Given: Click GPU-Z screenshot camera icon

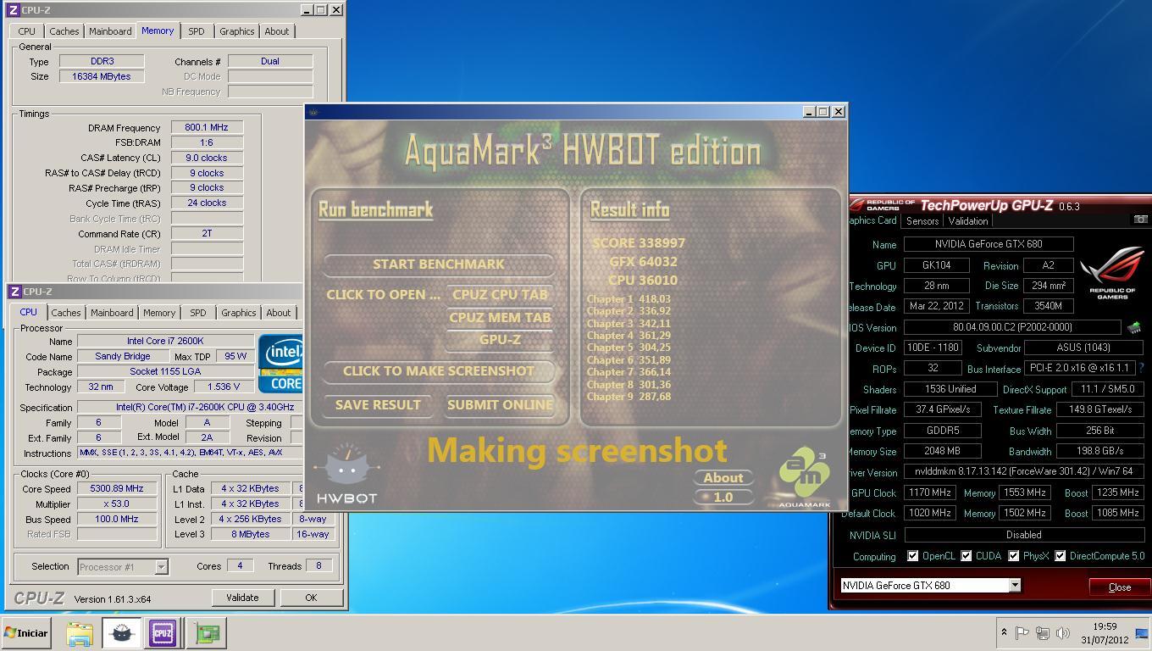Looking at the screenshot, I should pyautogui.click(x=1141, y=220).
